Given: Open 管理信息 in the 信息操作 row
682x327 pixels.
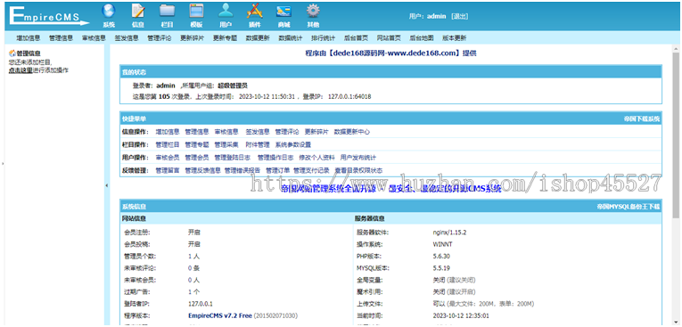Looking at the screenshot, I should point(197,131).
